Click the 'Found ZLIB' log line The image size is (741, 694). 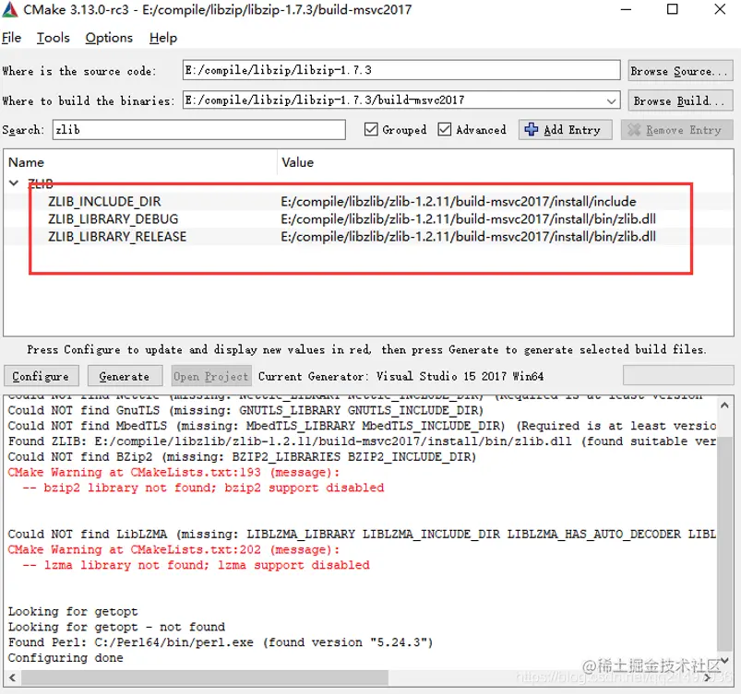[362, 441]
